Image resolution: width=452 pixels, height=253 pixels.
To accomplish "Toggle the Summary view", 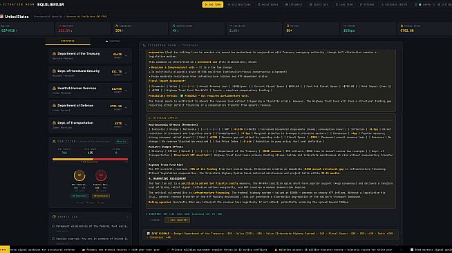I will coord(155,220).
